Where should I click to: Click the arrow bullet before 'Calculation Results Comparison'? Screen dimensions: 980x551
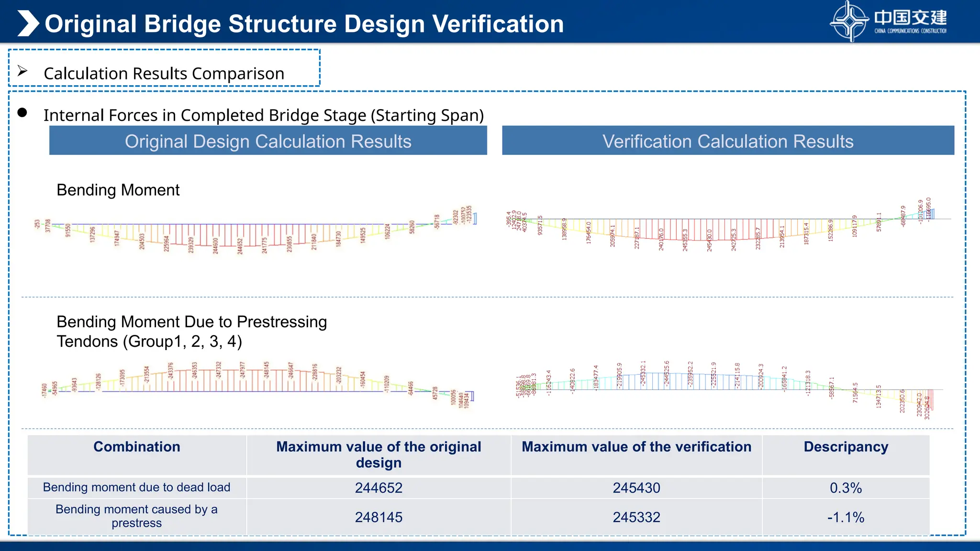tap(22, 71)
